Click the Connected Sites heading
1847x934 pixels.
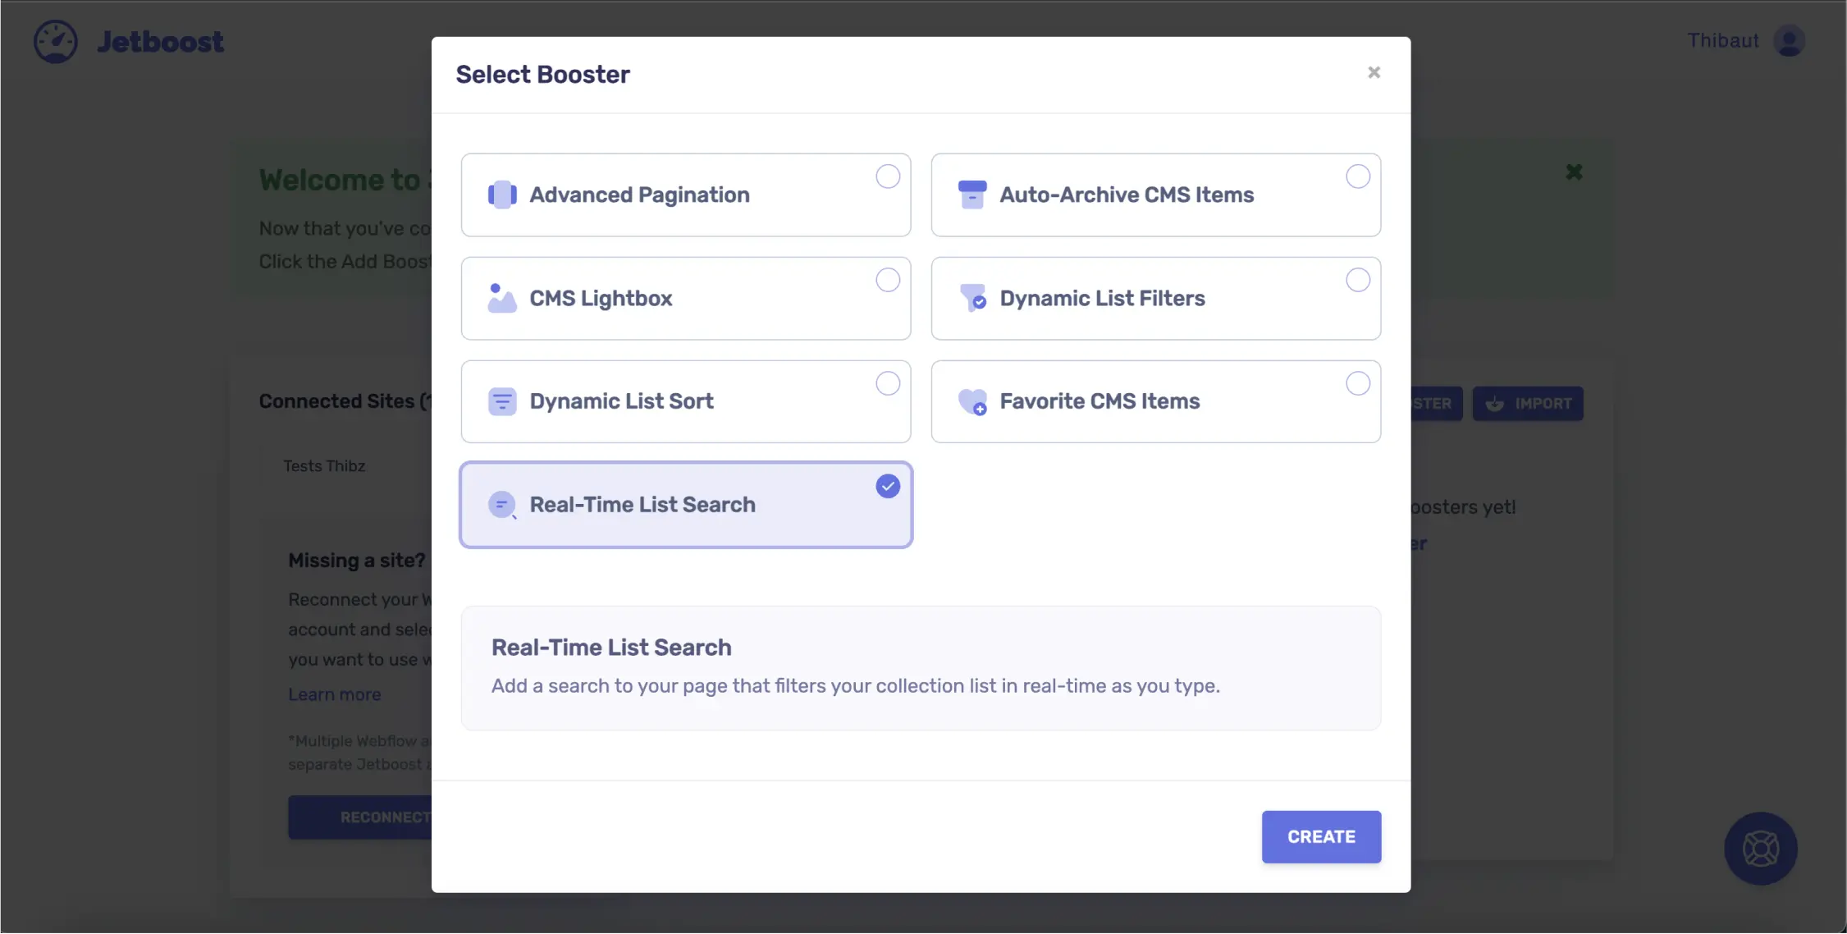point(344,401)
